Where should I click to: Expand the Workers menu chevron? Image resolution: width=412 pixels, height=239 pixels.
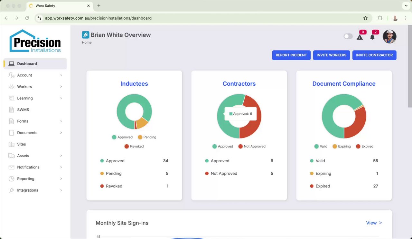pos(61,87)
